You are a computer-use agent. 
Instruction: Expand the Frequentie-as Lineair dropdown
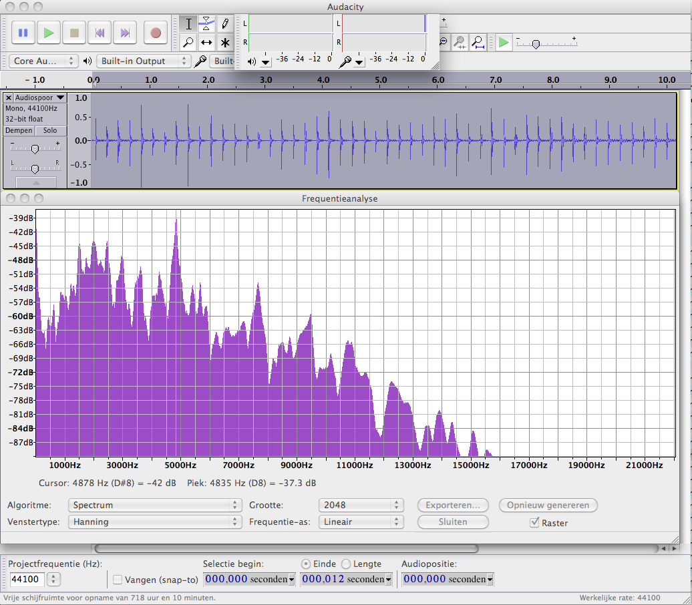[361, 522]
